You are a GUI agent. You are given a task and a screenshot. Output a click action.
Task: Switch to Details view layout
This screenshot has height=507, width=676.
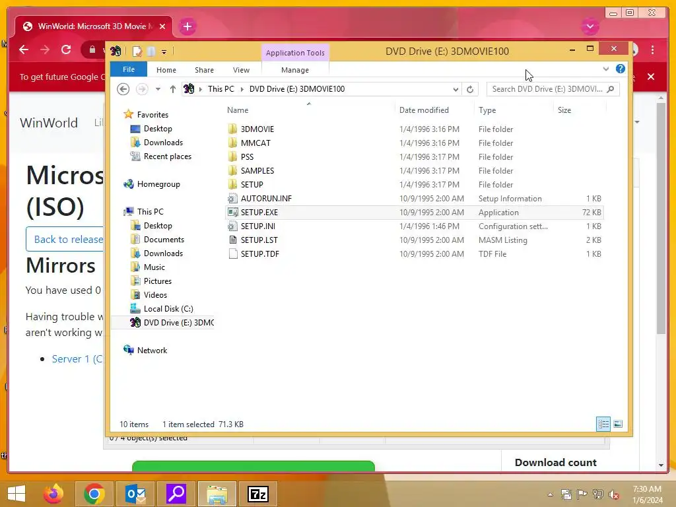pyautogui.click(x=603, y=424)
